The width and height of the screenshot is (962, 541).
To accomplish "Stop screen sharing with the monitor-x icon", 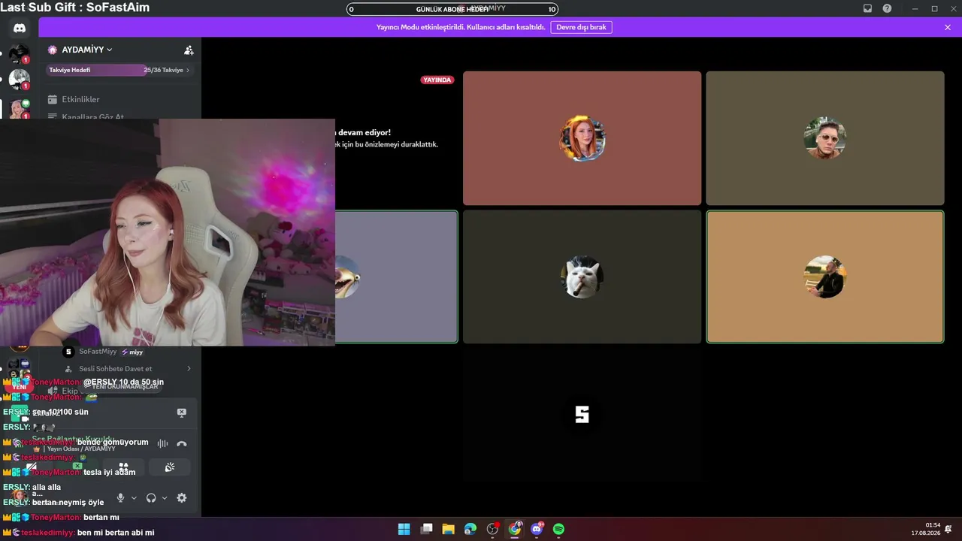I will [x=181, y=413].
